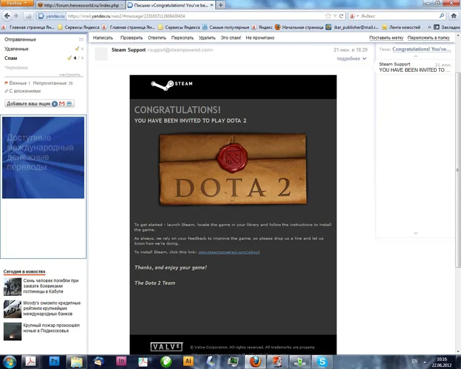
Task: Click the thread list down arrow
Action: pyautogui.click(x=416, y=233)
